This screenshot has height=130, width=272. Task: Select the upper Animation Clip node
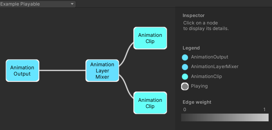[150, 38]
